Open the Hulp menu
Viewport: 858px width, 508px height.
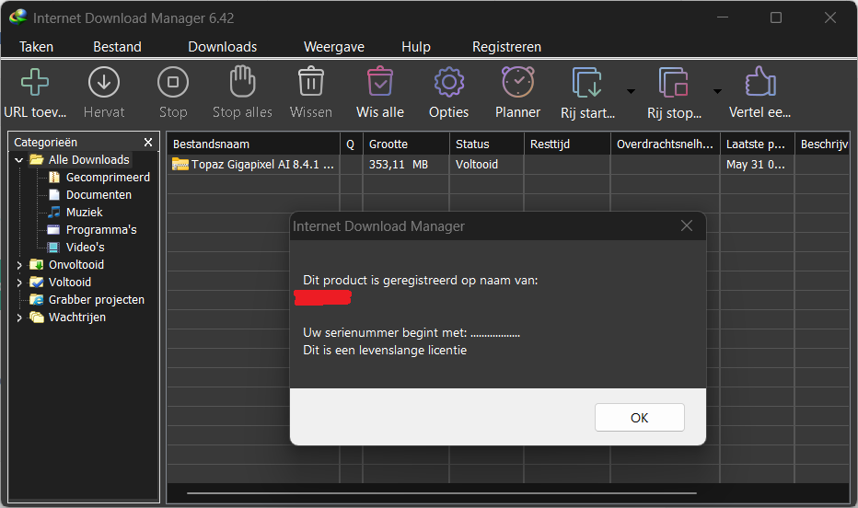pos(416,47)
